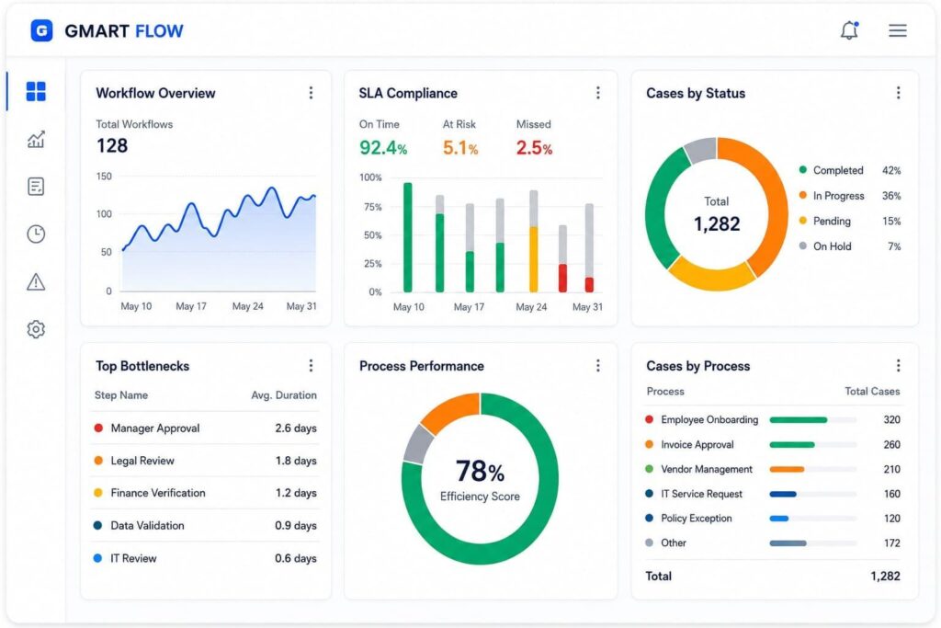
Task: Click the Employee Onboarding process
Action: (709, 419)
